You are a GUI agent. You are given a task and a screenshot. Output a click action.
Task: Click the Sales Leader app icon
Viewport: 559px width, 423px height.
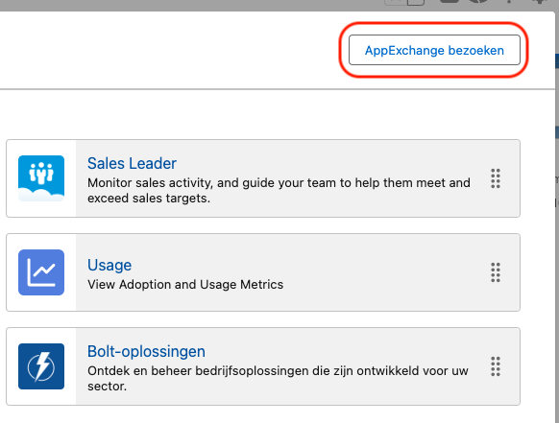41,178
